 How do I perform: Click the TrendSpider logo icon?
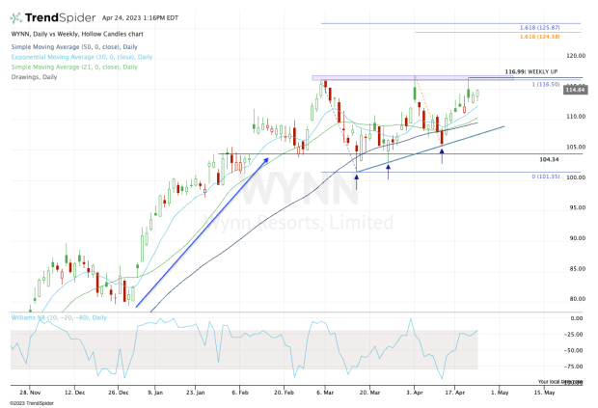click(x=15, y=18)
